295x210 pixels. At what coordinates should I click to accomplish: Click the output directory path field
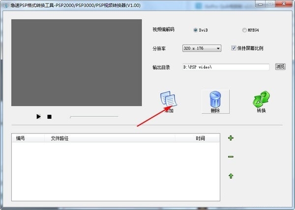click(225, 67)
